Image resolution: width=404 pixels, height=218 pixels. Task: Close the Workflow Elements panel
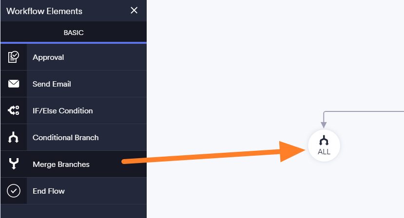(134, 11)
